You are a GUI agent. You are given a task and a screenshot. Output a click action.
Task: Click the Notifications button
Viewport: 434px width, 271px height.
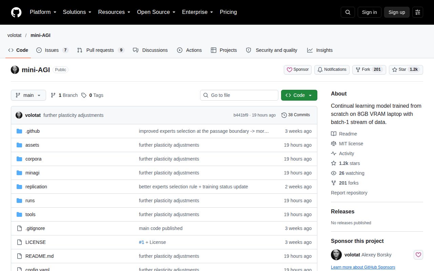[332, 70]
